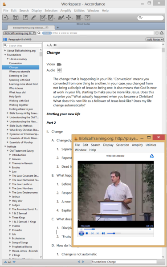
Task: Collapse Old Testament Survey node
Action: [x=8, y=151]
